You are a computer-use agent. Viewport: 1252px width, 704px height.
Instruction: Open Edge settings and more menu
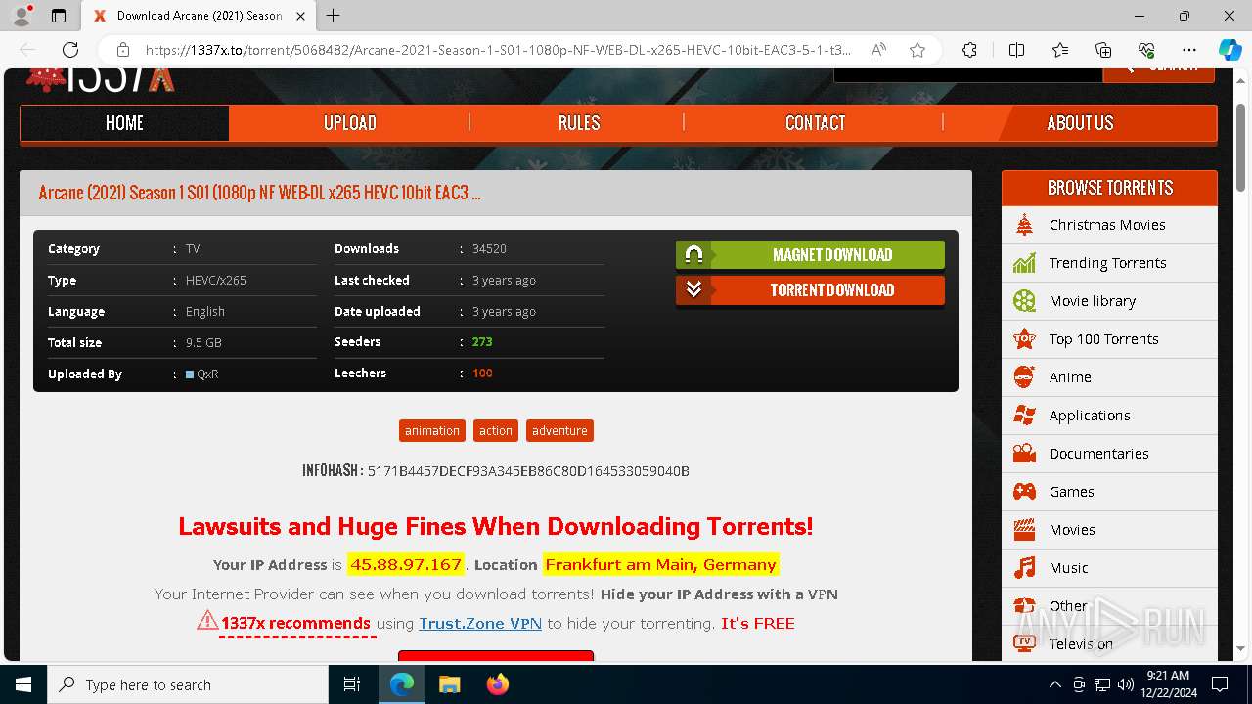click(1189, 50)
